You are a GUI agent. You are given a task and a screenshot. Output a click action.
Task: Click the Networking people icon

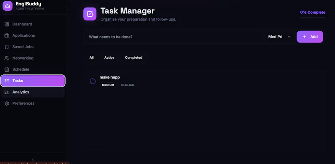[7, 58]
